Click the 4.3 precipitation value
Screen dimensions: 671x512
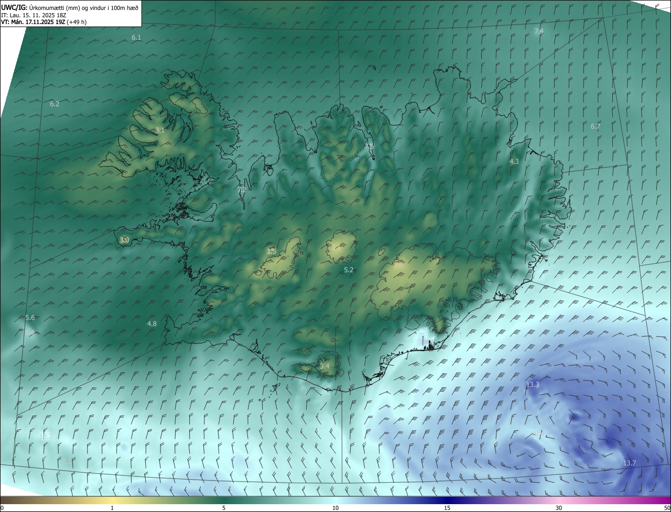(514, 162)
